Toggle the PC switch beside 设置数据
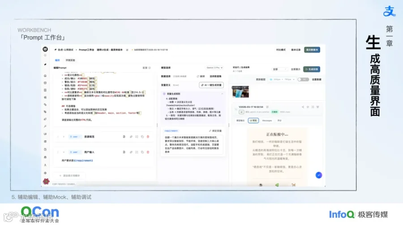 coord(303,79)
